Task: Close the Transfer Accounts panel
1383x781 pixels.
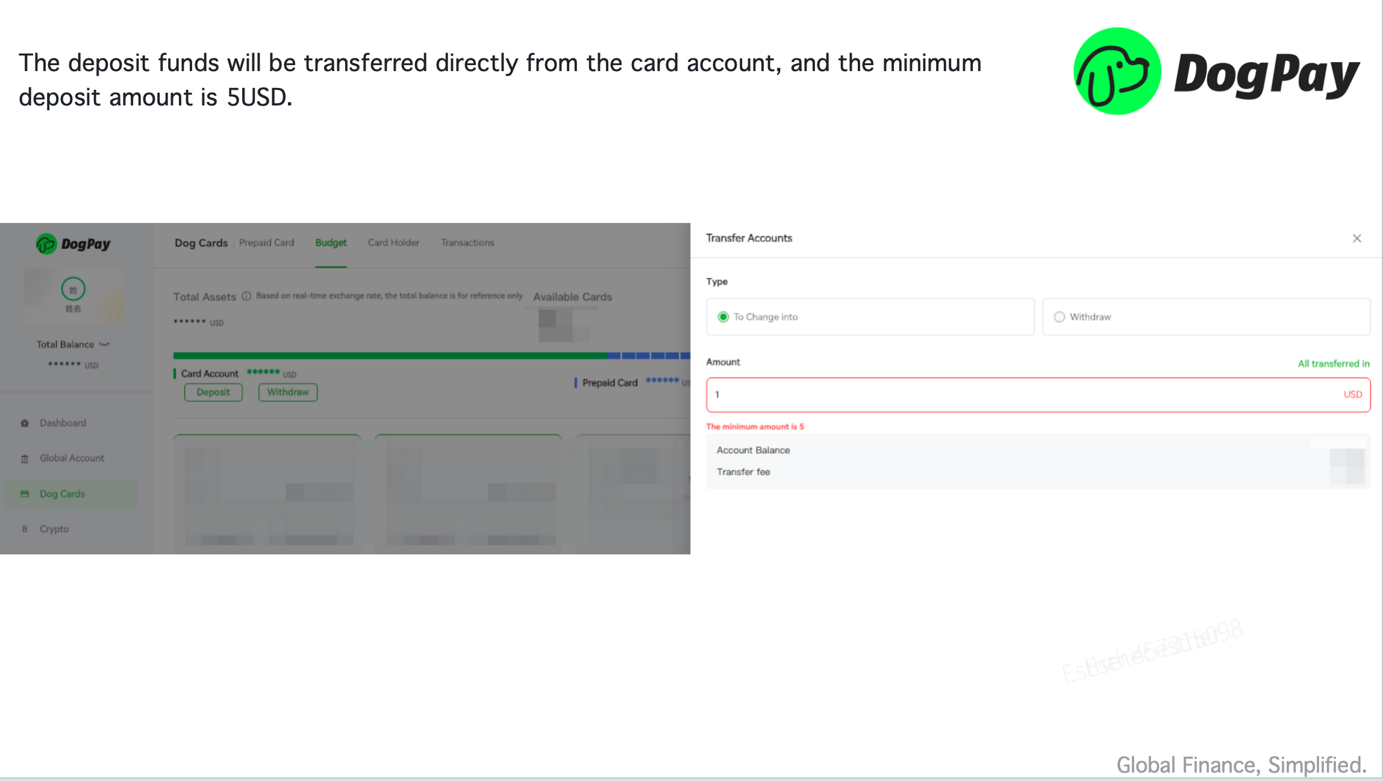Action: click(1356, 239)
